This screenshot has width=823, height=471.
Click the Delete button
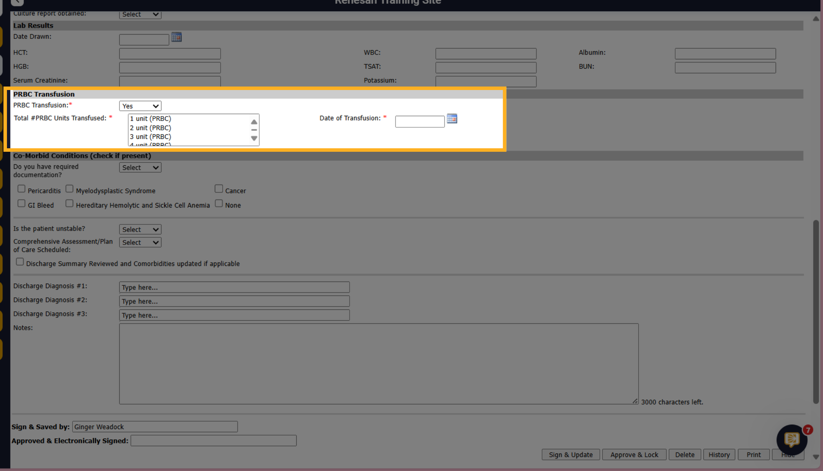[685, 455]
